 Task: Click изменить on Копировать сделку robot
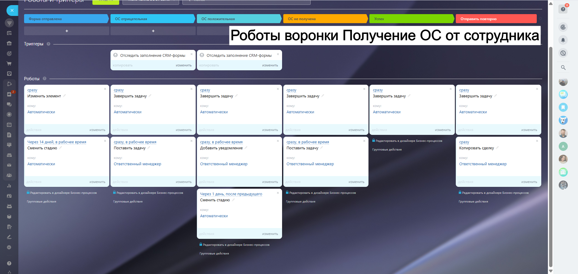pos(529,182)
